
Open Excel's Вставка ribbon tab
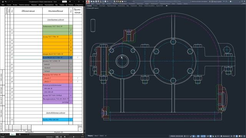click(x=15, y=5)
